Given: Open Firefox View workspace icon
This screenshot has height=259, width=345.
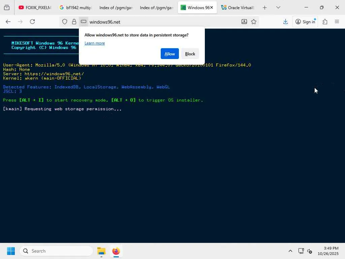Looking at the screenshot, I should click(x=7, y=7).
